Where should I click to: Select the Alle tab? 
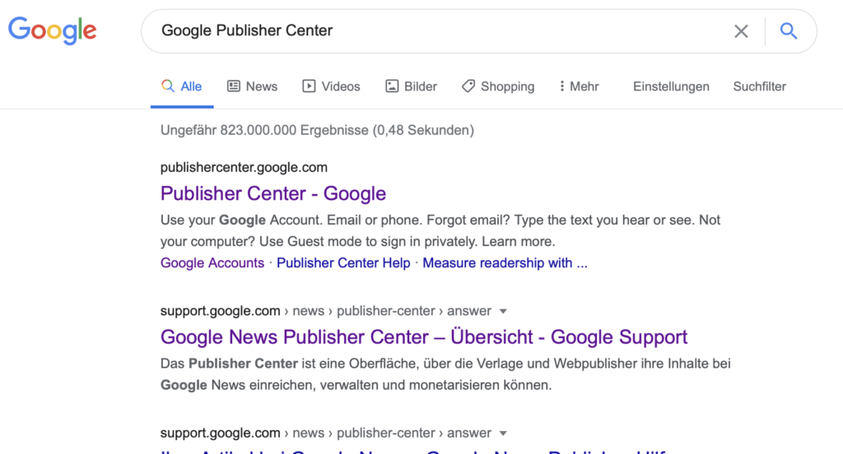click(182, 86)
